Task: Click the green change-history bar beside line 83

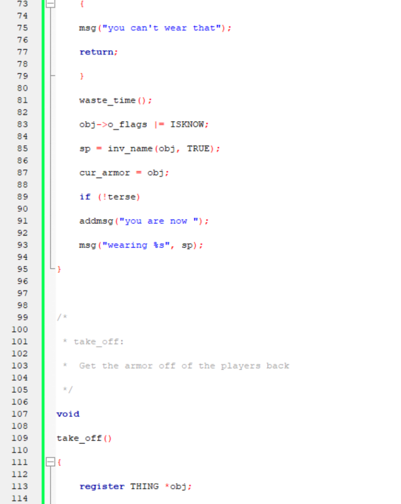Action: pyautogui.click(x=44, y=124)
